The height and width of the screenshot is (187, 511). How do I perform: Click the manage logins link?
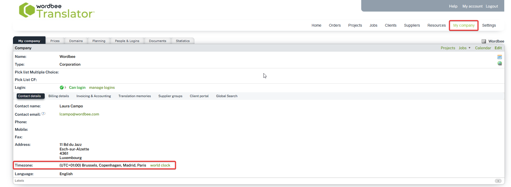[x=102, y=87]
